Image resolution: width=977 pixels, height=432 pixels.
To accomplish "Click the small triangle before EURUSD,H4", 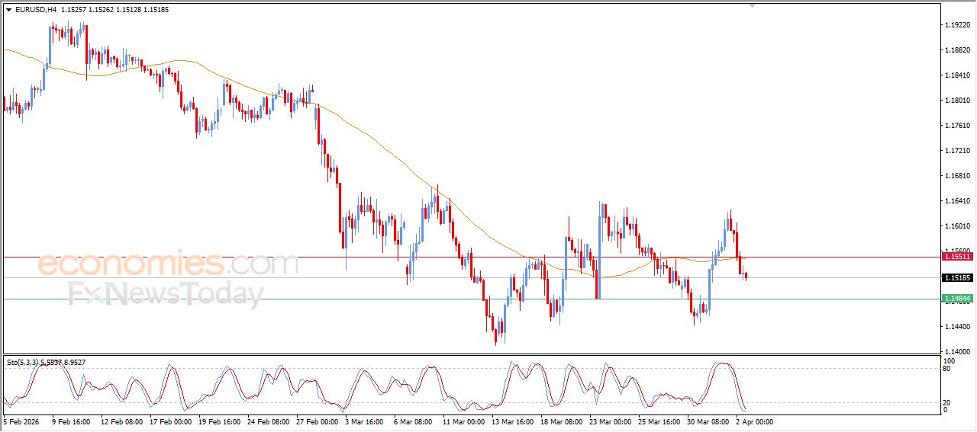I will (x=8, y=10).
